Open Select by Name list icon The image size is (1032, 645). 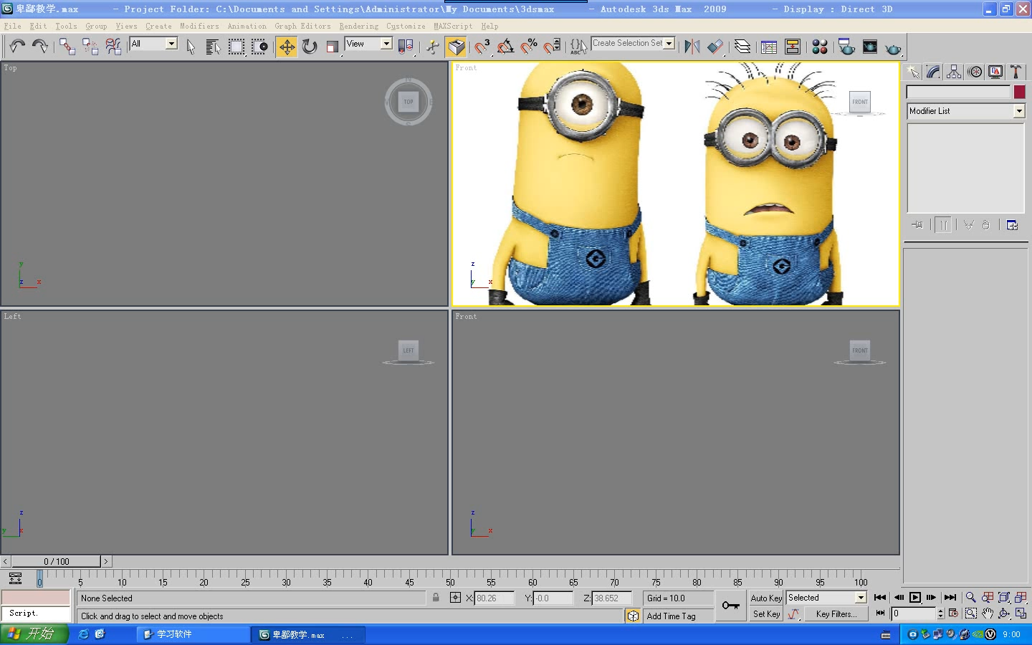tap(214, 47)
